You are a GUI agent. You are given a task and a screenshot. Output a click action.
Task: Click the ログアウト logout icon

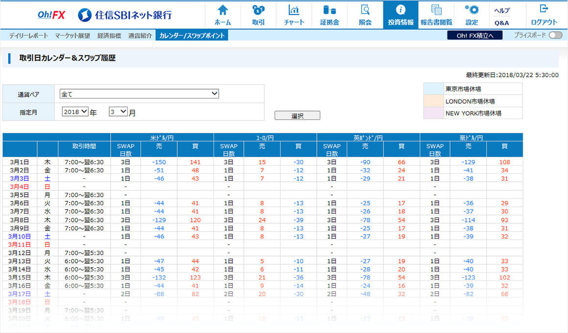click(x=544, y=15)
